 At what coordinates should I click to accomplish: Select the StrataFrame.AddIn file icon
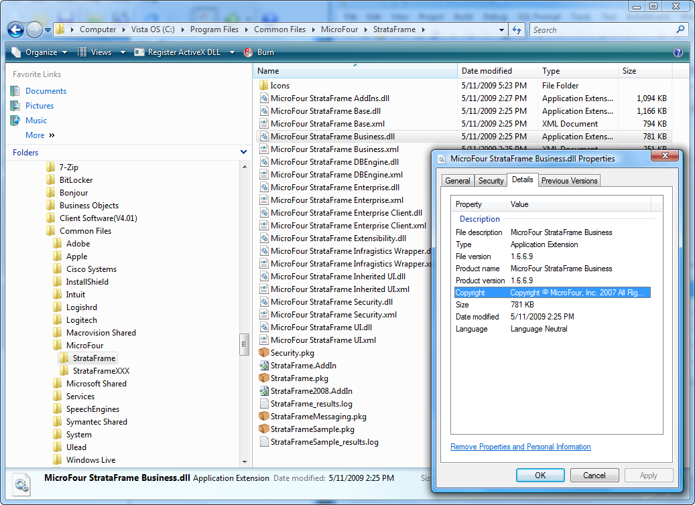coord(263,366)
